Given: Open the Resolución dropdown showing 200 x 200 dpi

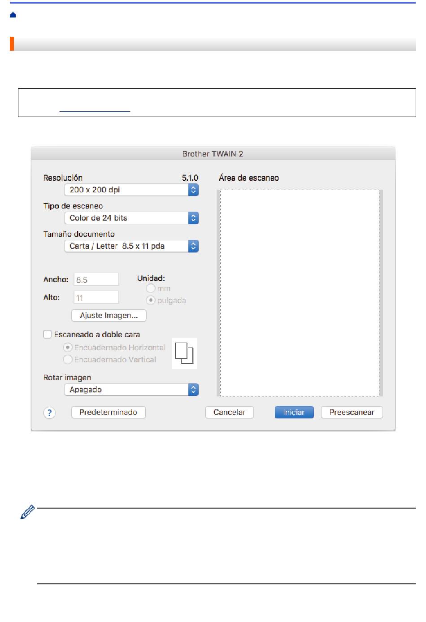Looking at the screenshot, I should coord(131,190).
